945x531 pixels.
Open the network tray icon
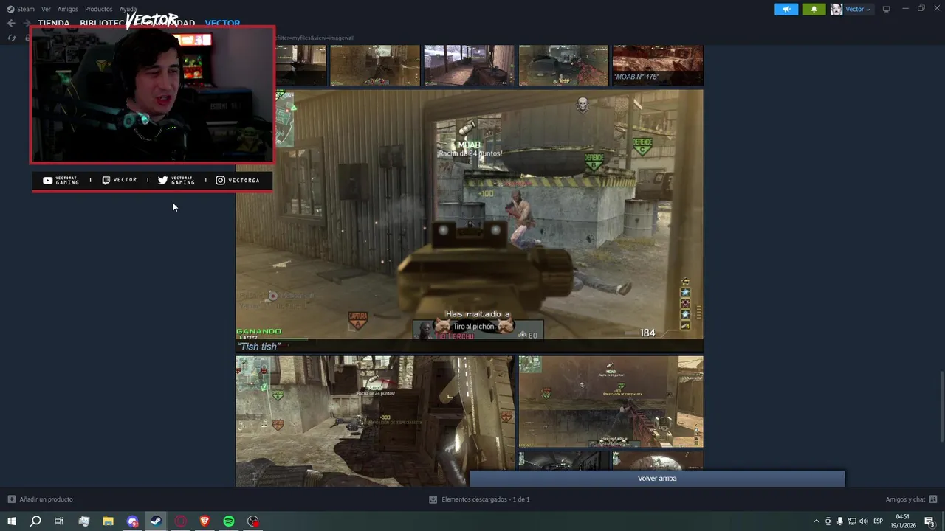pyautogui.click(x=851, y=521)
